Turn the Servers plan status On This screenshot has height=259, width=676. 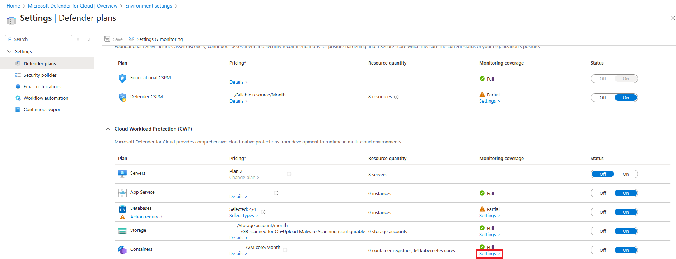(x=625, y=174)
